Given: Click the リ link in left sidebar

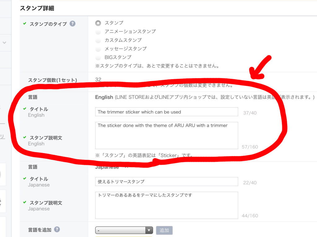Looking at the screenshot, I should click(2, 136).
